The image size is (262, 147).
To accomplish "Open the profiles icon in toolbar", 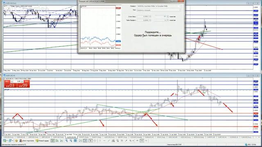I will tap(10, 140).
